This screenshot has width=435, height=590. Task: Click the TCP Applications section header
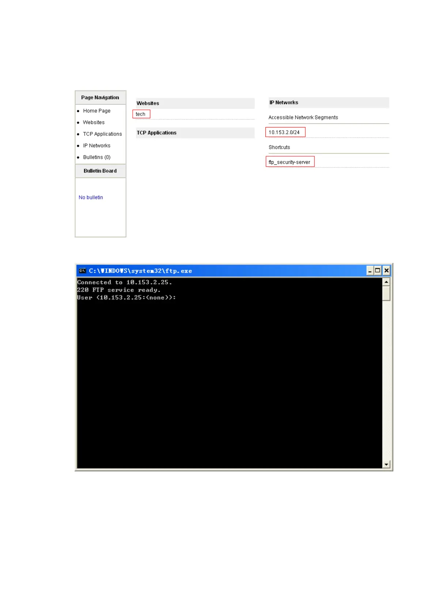(195, 133)
